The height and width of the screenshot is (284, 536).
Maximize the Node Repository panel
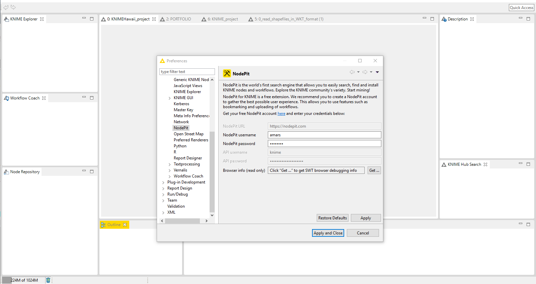pos(92,171)
